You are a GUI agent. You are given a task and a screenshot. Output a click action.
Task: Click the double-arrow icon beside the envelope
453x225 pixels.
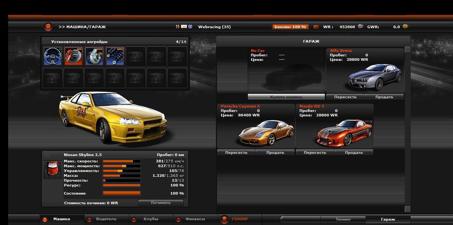coord(178,27)
